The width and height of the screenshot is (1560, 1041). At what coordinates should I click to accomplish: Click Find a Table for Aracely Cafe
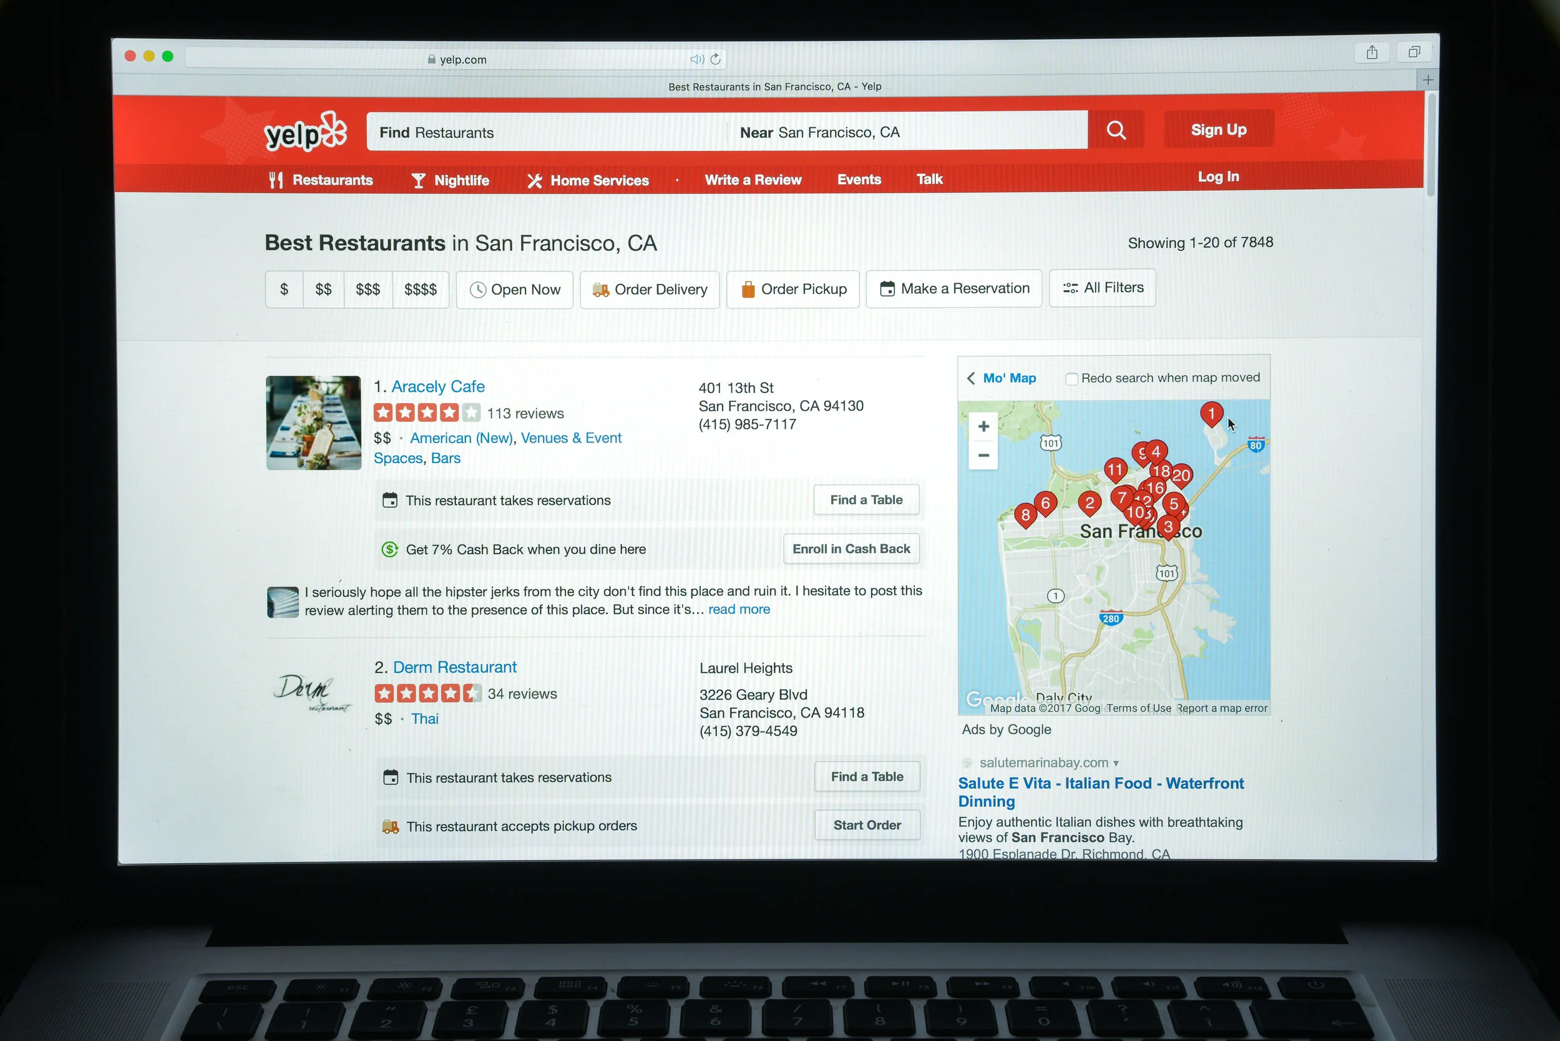(866, 500)
